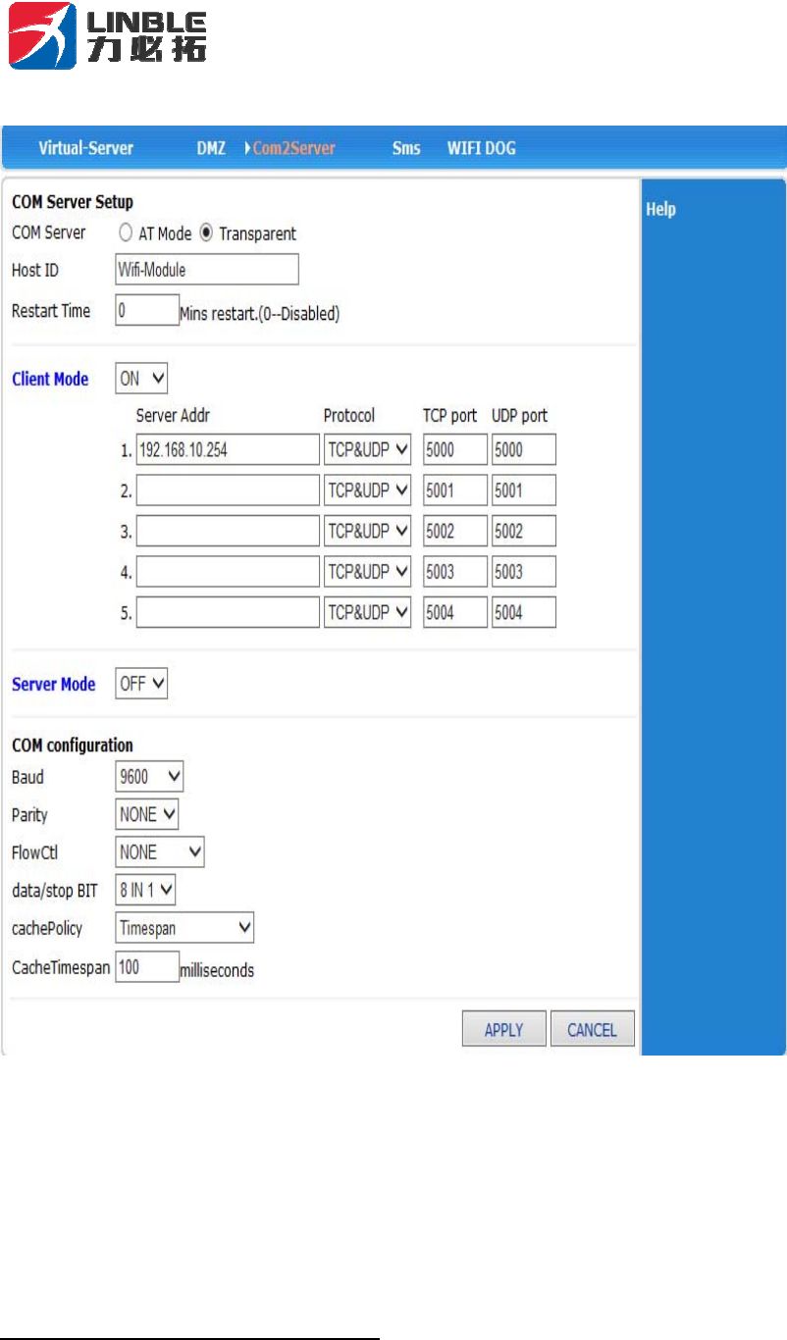The width and height of the screenshot is (787, 1340).
Task: Select the AT Mode radio button
Action: click(x=126, y=233)
